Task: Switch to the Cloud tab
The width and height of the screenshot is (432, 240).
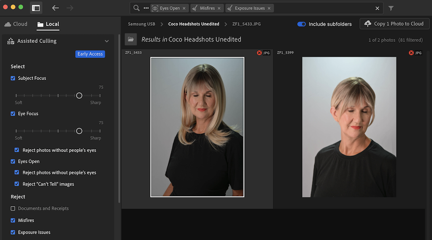Action: pyautogui.click(x=16, y=24)
